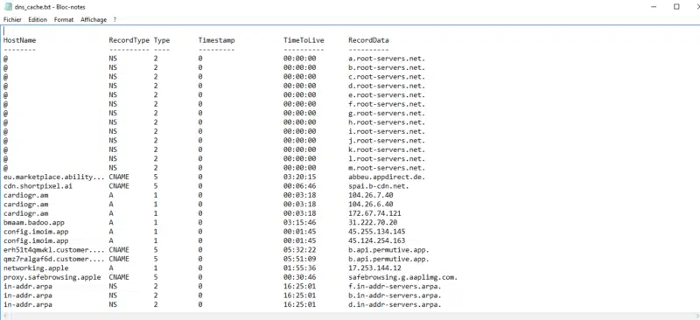Screen dimensions: 700x320
Task: Click the Notepad icon in title bar
Action: coord(8,7)
